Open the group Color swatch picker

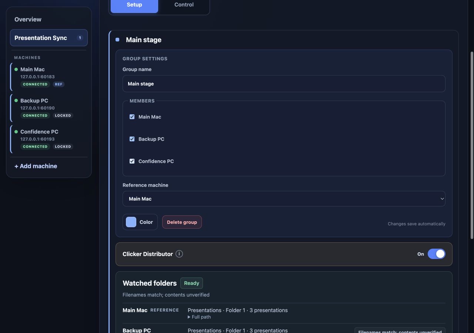click(140, 222)
